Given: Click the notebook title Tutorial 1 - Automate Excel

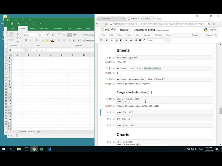Looking at the screenshot, I should (137, 30).
